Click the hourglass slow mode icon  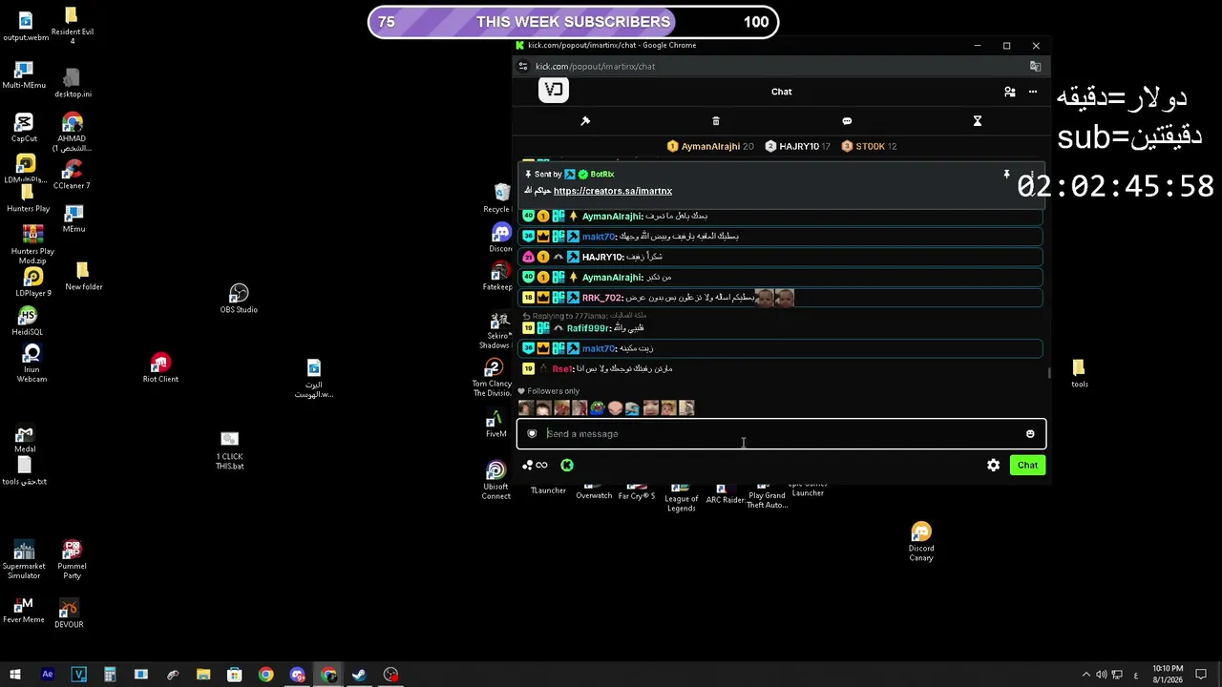[978, 121]
